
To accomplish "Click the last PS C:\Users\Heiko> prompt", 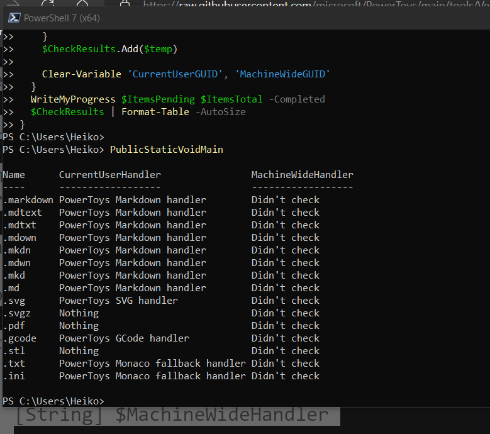I will (53, 401).
